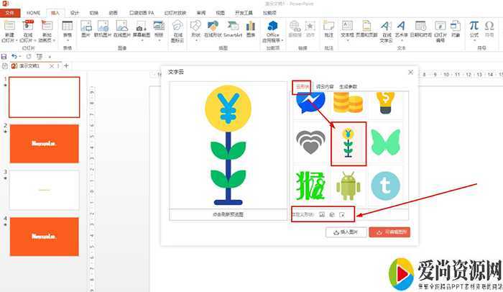Click the first custom shape image icon
Viewport: 503px width, 292px height.
tap(322, 214)
